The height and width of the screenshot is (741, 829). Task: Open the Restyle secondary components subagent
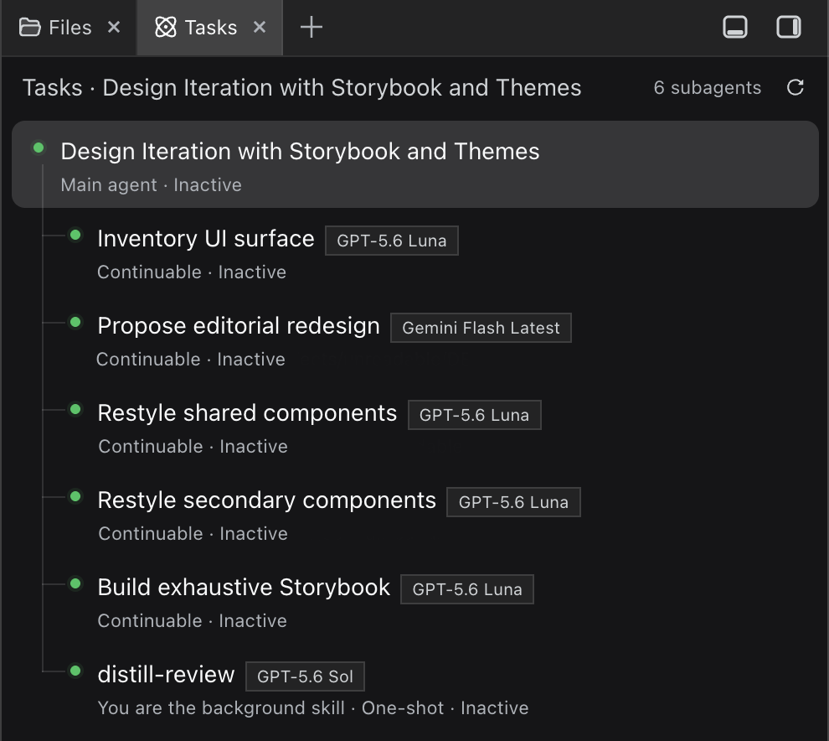tap(266, 500)
